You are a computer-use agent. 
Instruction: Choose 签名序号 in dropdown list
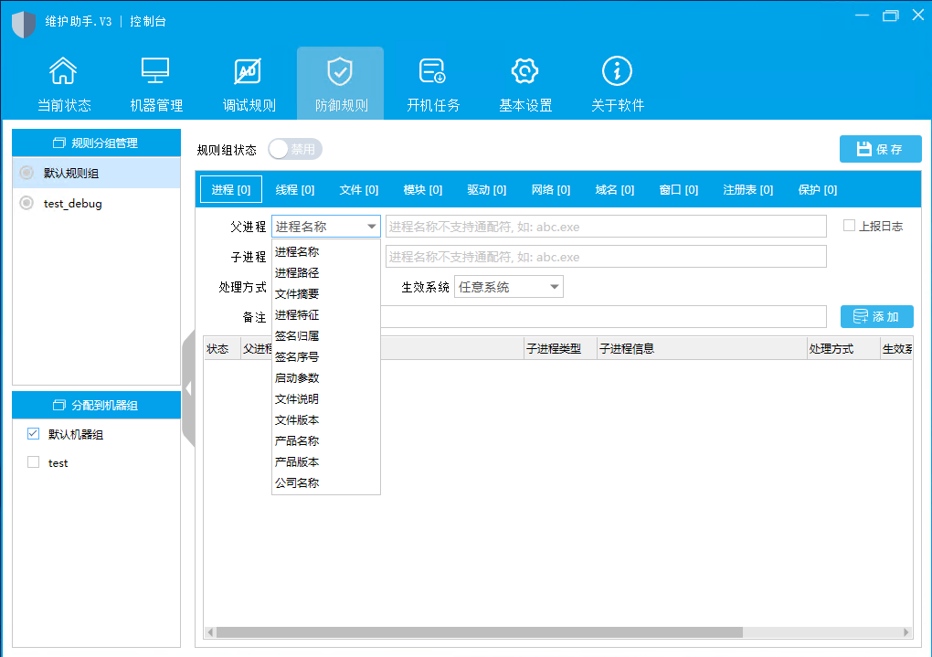tap(325, 356)
